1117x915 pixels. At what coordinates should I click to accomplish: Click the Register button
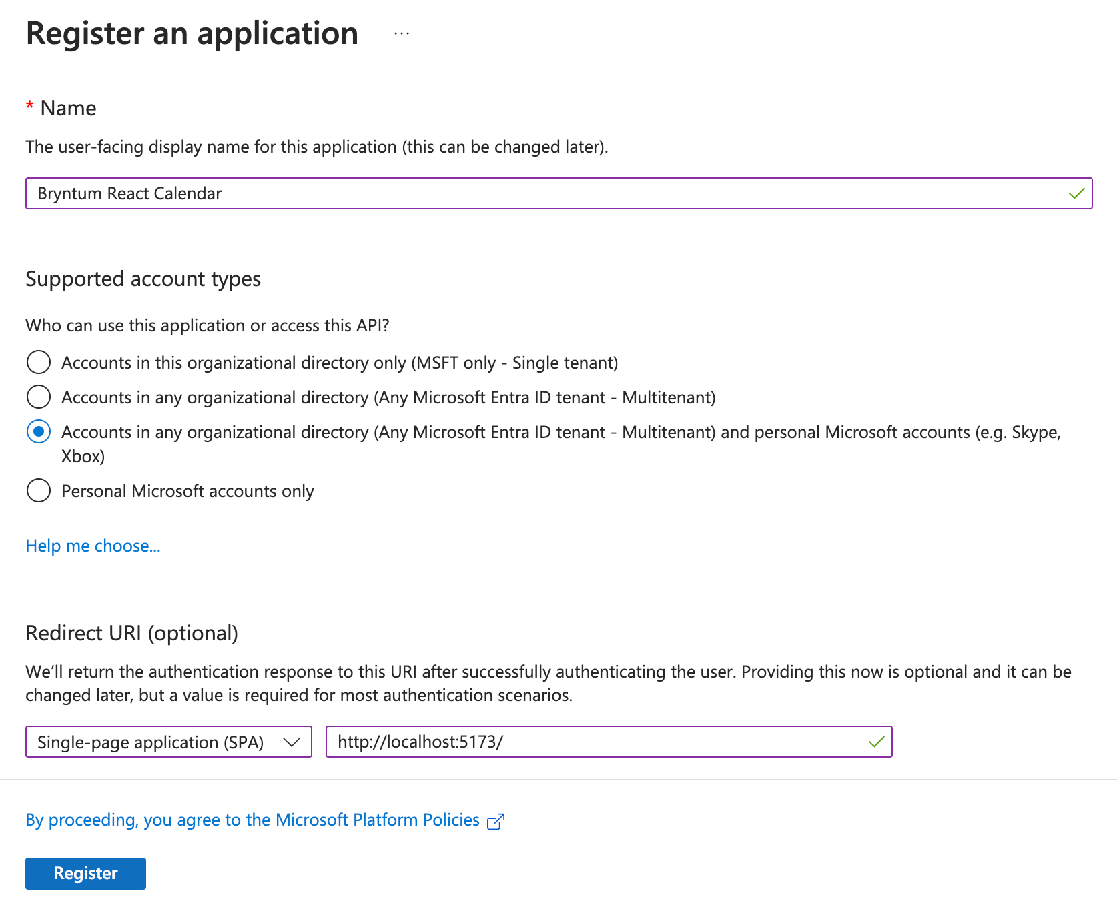(x=85, y=874)
